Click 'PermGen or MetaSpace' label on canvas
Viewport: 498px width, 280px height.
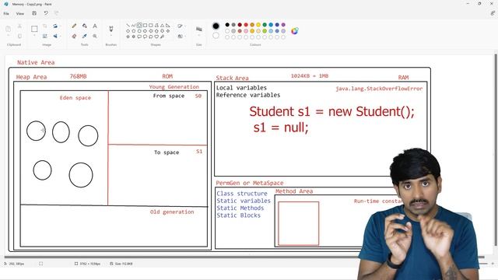[250, 183]
